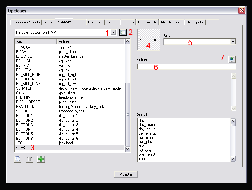The width and height of the screenshot is (252, 190).
Task: Click in the Action input field
Action: (x=187, y=67)
